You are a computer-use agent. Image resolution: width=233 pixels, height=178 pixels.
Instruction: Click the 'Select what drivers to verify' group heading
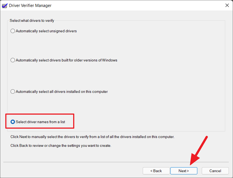[x=32, y=20]
